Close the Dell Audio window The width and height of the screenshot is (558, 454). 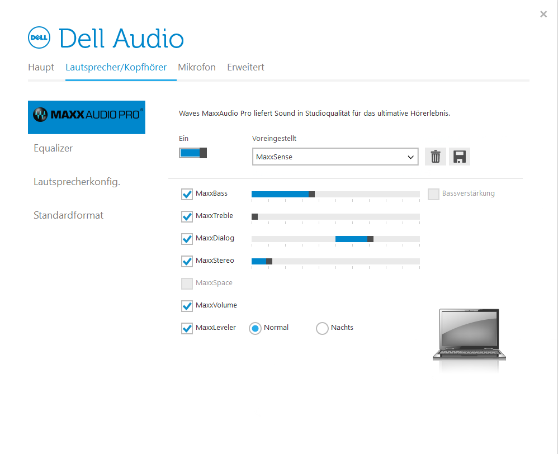click(x=543, y=14)
